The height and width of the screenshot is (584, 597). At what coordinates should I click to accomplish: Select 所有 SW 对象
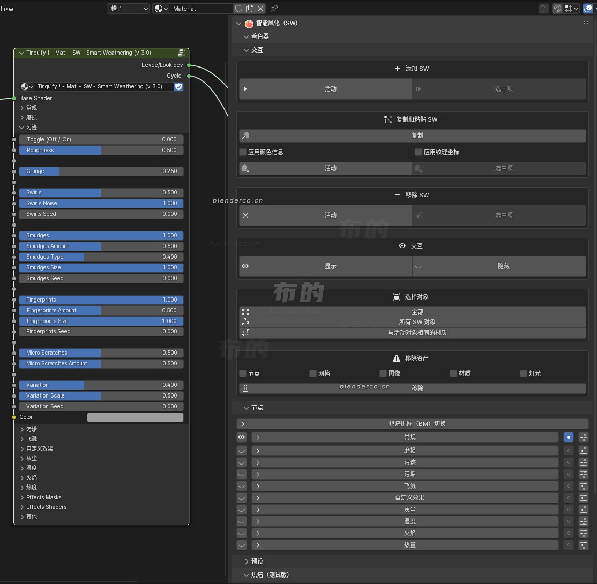[412, 322]
